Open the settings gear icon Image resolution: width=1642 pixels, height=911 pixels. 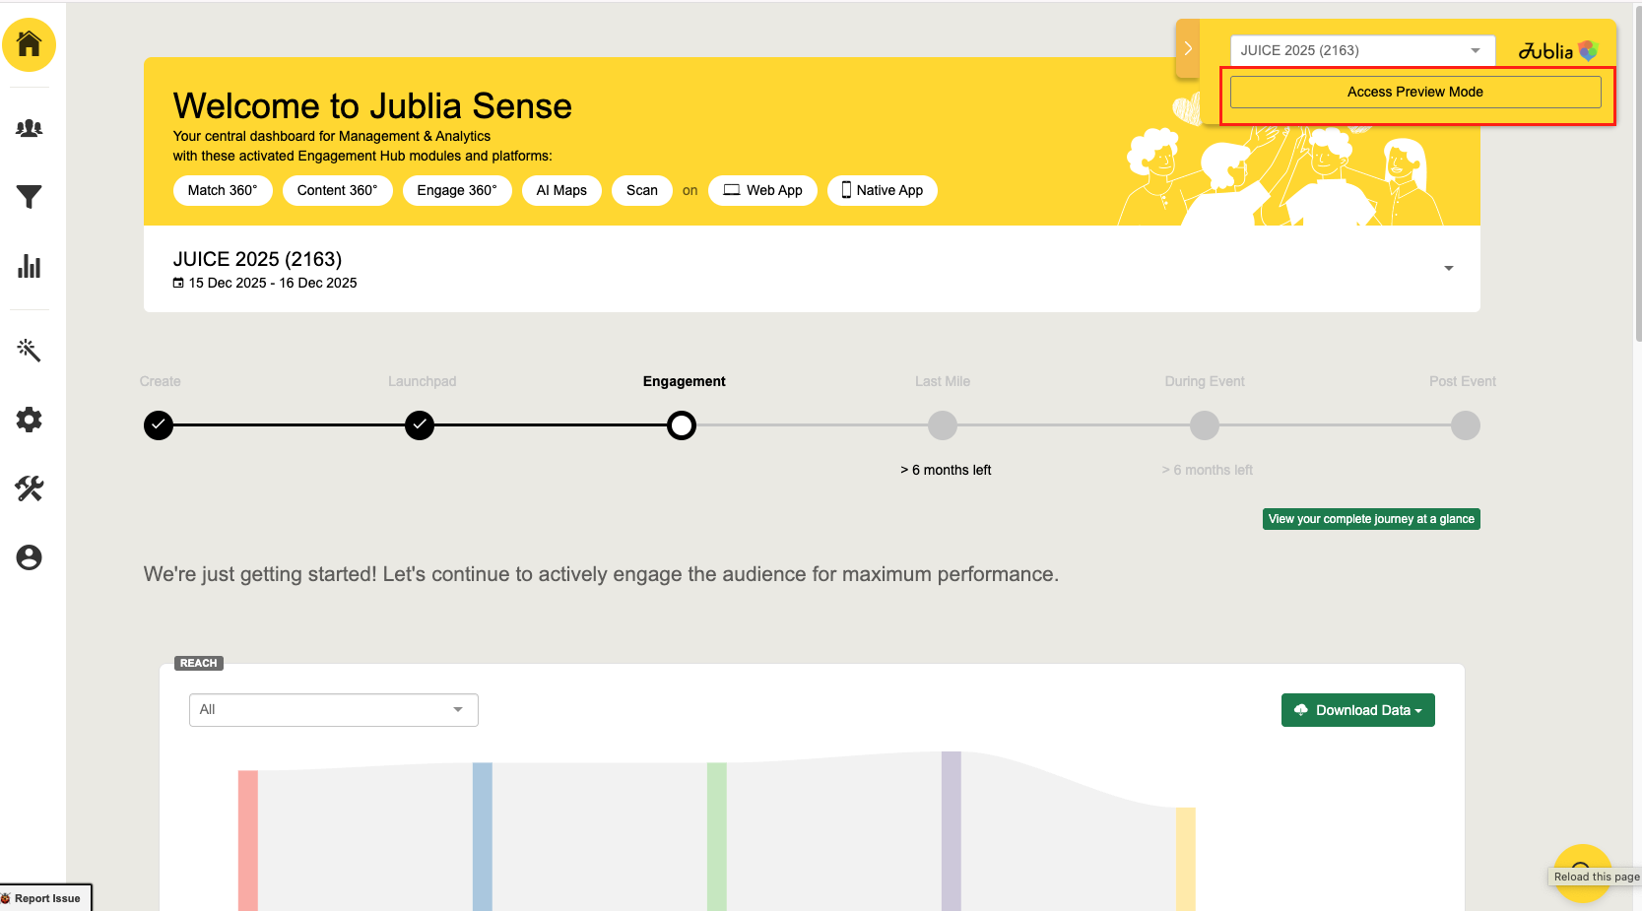pyautogui.click(x=29, y=420)
